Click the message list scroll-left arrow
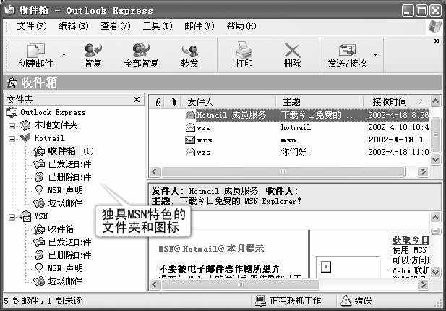This screenshot has height=311, width=446. [x=155, y=171]
